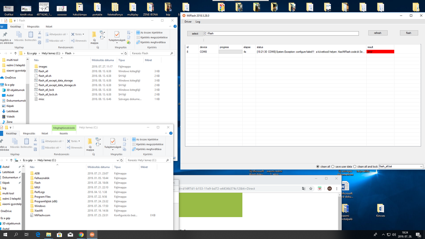Click the Chrome profile avatar
The width and height of the screenshot is (425, 239).
coord(329,189)
